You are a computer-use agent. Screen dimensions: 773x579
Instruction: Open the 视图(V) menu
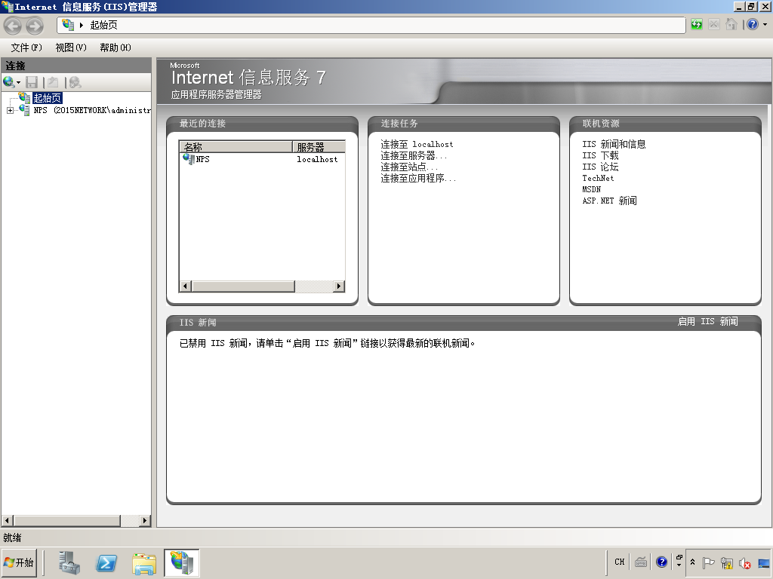(x=71, y=47)
